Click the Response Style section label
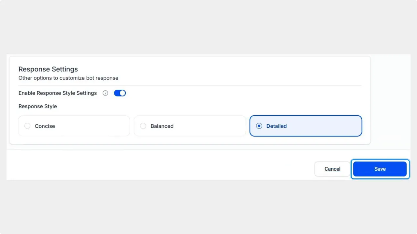 [37, 106]
